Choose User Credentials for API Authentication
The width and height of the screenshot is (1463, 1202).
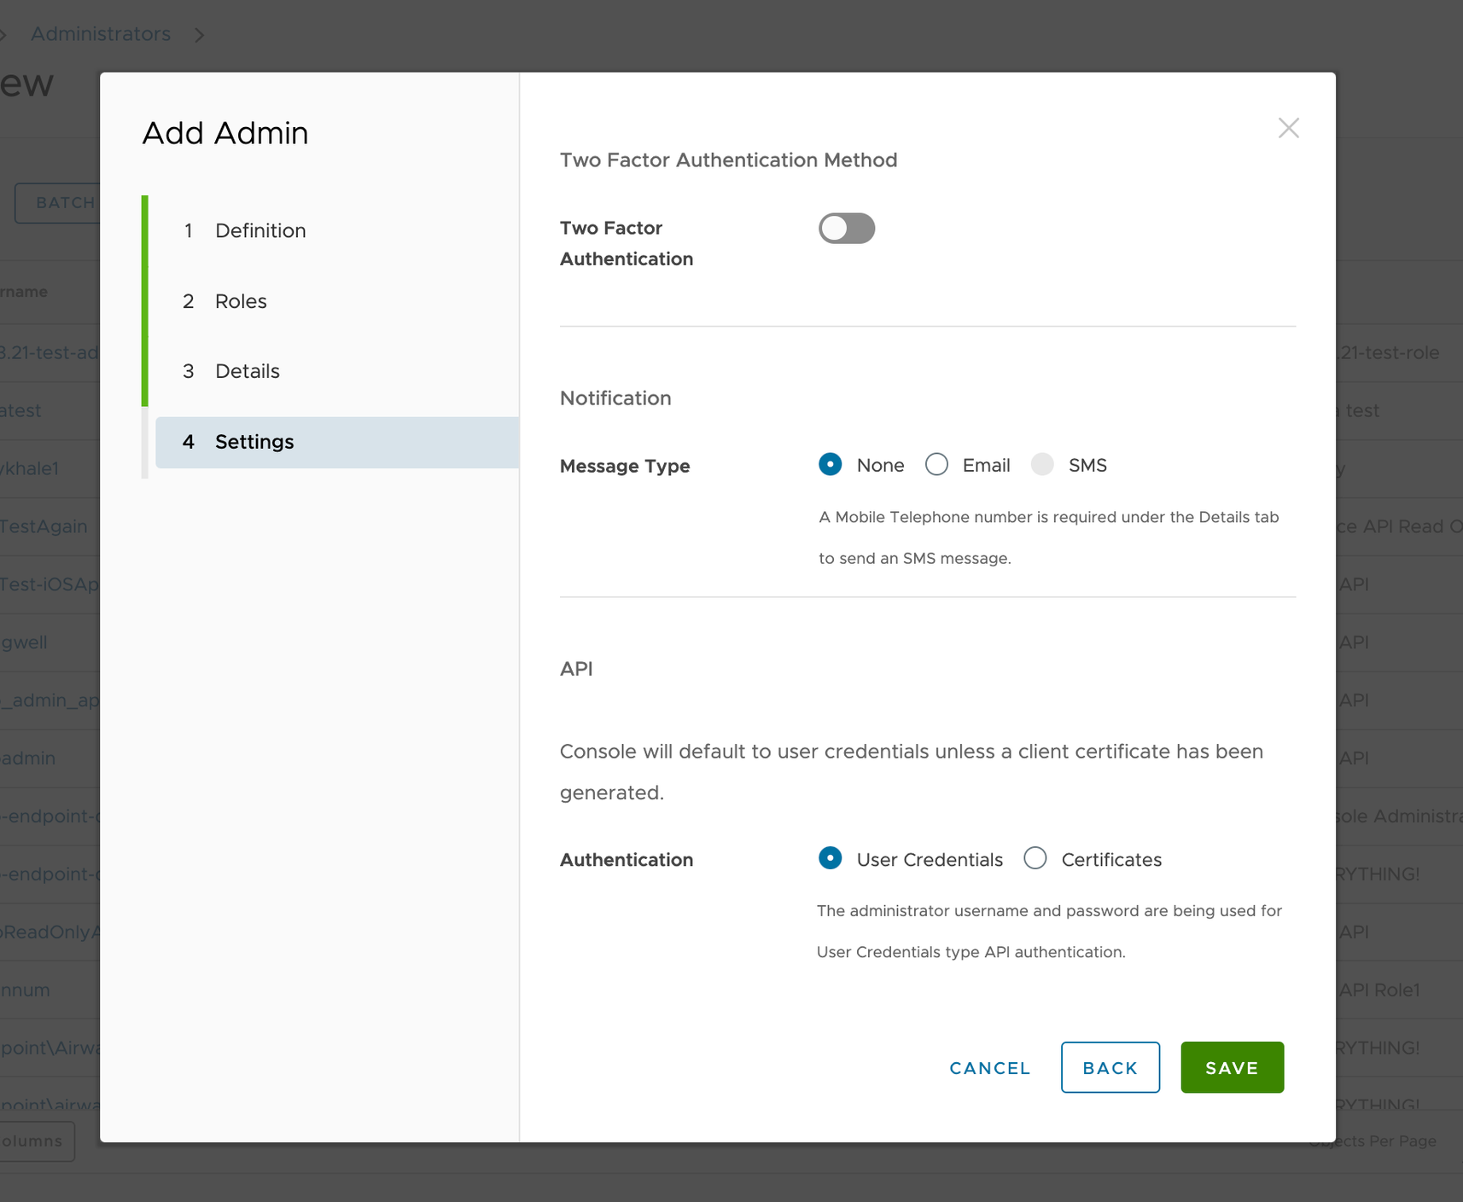830,858
